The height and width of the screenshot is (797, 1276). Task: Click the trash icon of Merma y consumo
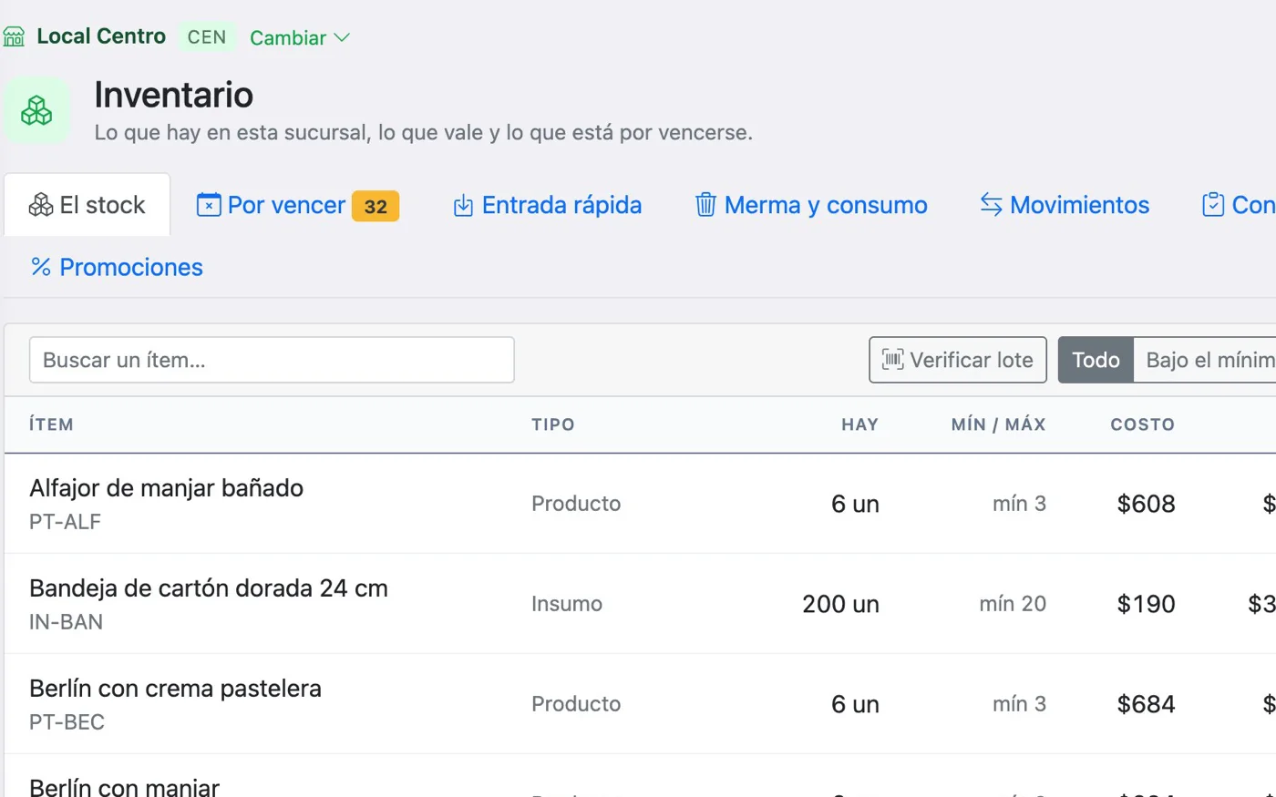point(705,205)
